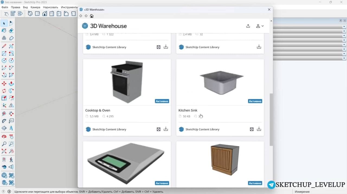Image resolution: width=347 pixels, height=194 pixels.
Task: Click the Kitchen Sink thumbnail
Action: 220,82
